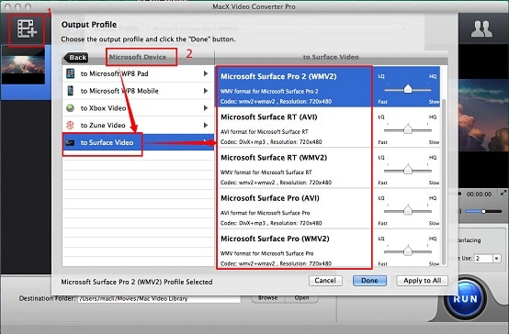The image size is (509, 334).
Task: Click the profile selected status text
Action: coord(137,282)
